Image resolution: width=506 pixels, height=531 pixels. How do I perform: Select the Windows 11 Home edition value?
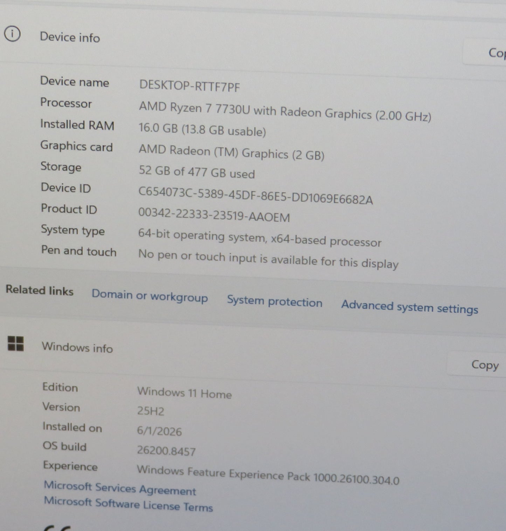tap(185, 393)
